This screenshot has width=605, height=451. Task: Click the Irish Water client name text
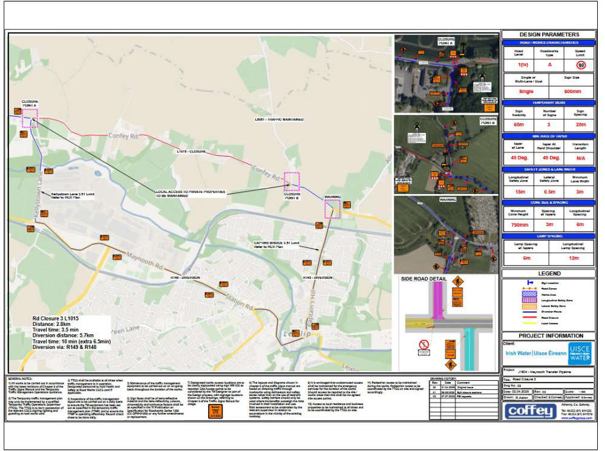click(x=526, y=353)
